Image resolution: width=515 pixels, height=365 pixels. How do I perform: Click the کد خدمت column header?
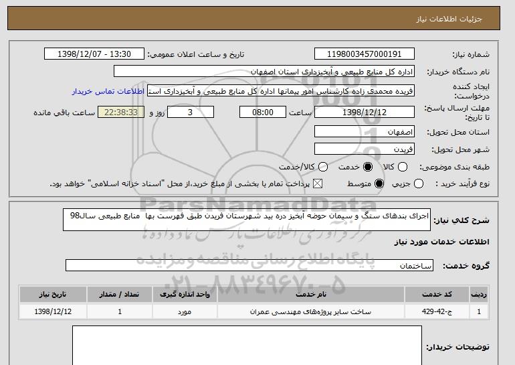437,294
